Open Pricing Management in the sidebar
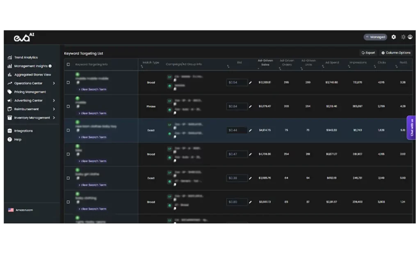This screenshot has width=420, height=256. pos(30,92)
